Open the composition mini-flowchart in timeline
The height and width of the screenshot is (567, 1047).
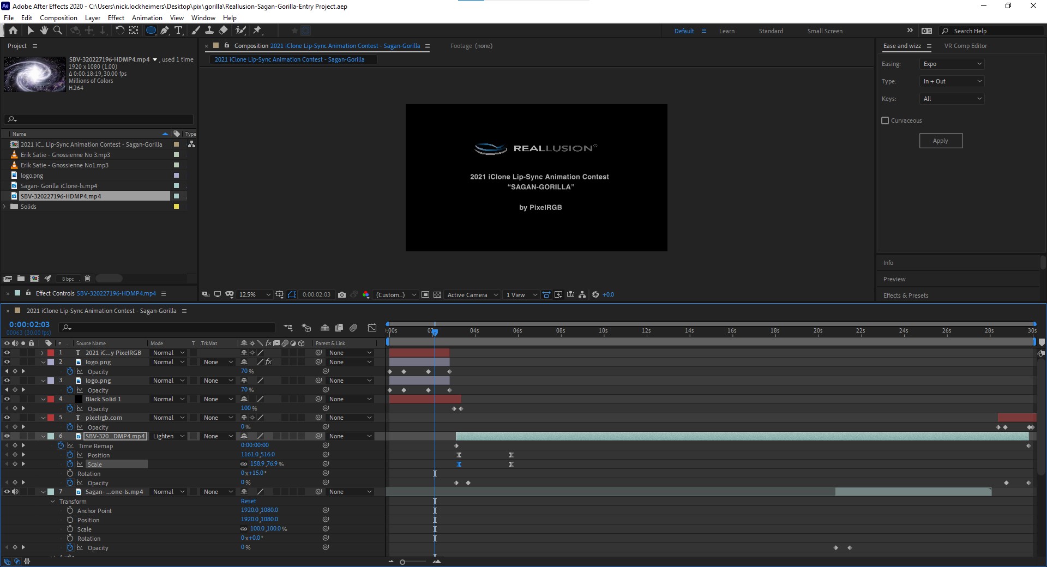coord(288,328)
